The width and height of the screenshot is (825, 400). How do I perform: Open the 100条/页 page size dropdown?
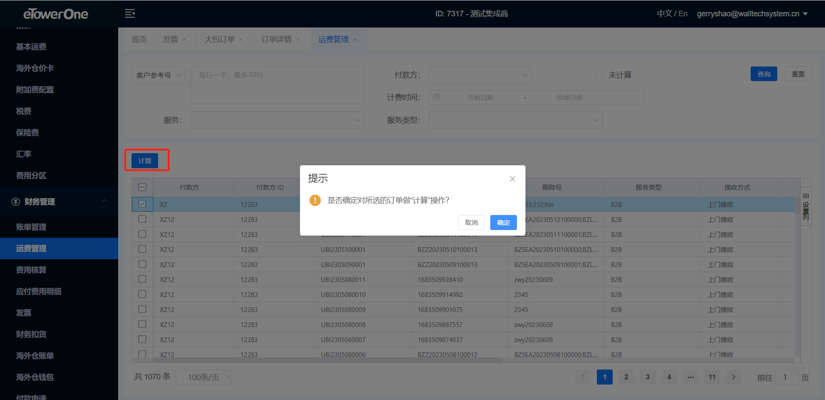(x=204, y=377)
